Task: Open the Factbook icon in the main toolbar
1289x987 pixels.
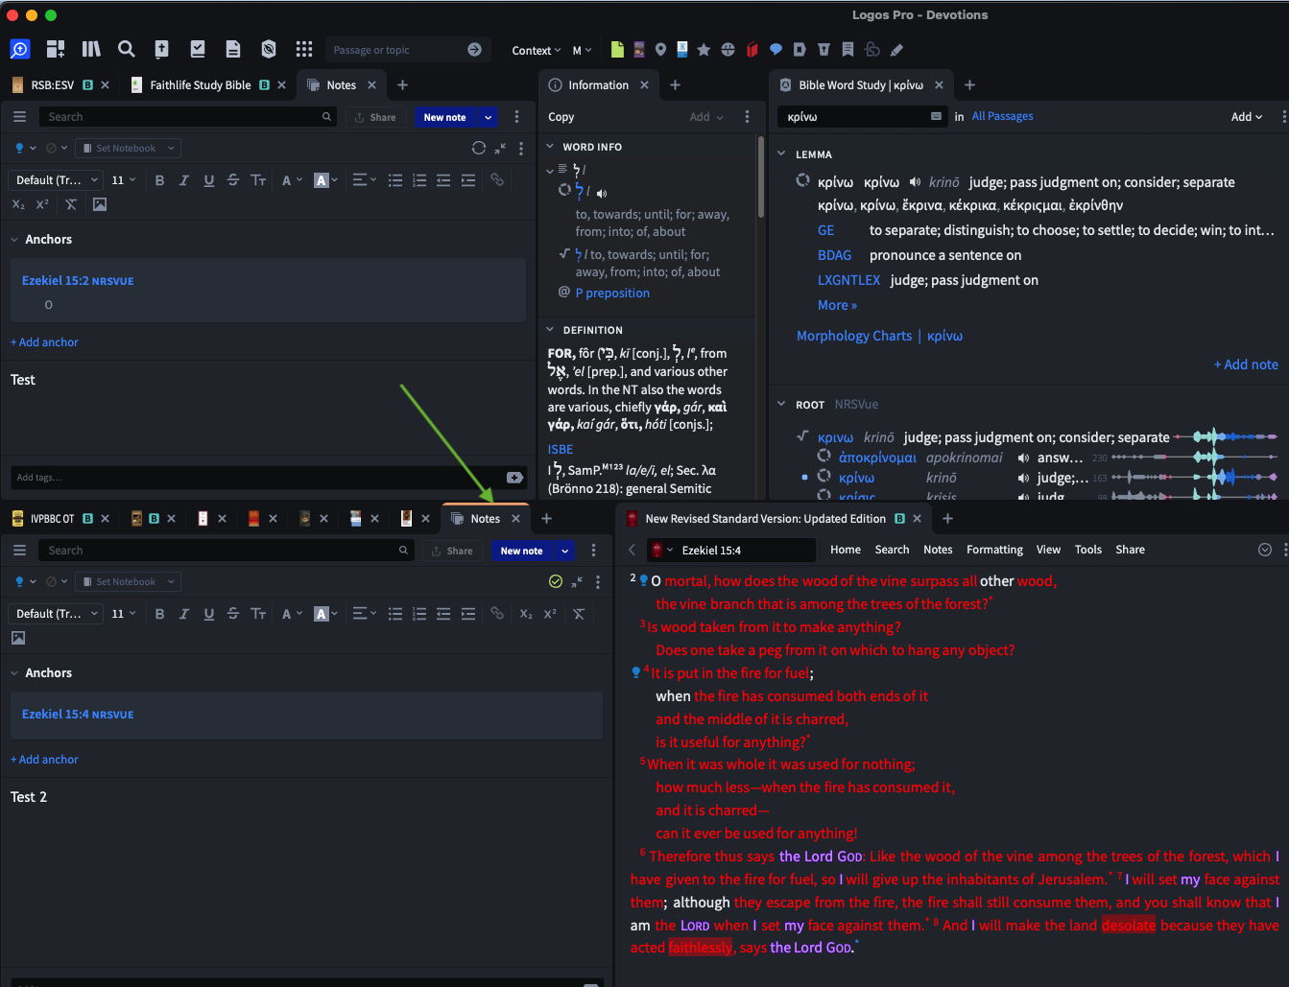Action: 161,49
